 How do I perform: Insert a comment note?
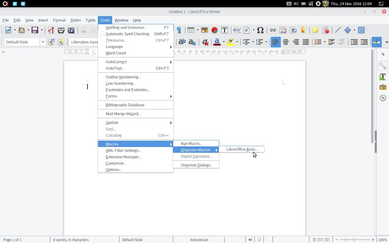pos(315,30)
